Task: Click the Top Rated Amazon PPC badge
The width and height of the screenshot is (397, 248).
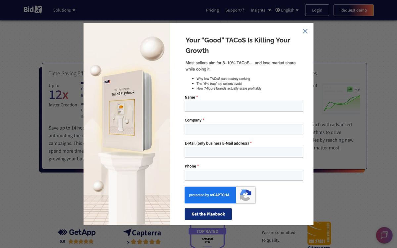Action: (x=207, y=237)
